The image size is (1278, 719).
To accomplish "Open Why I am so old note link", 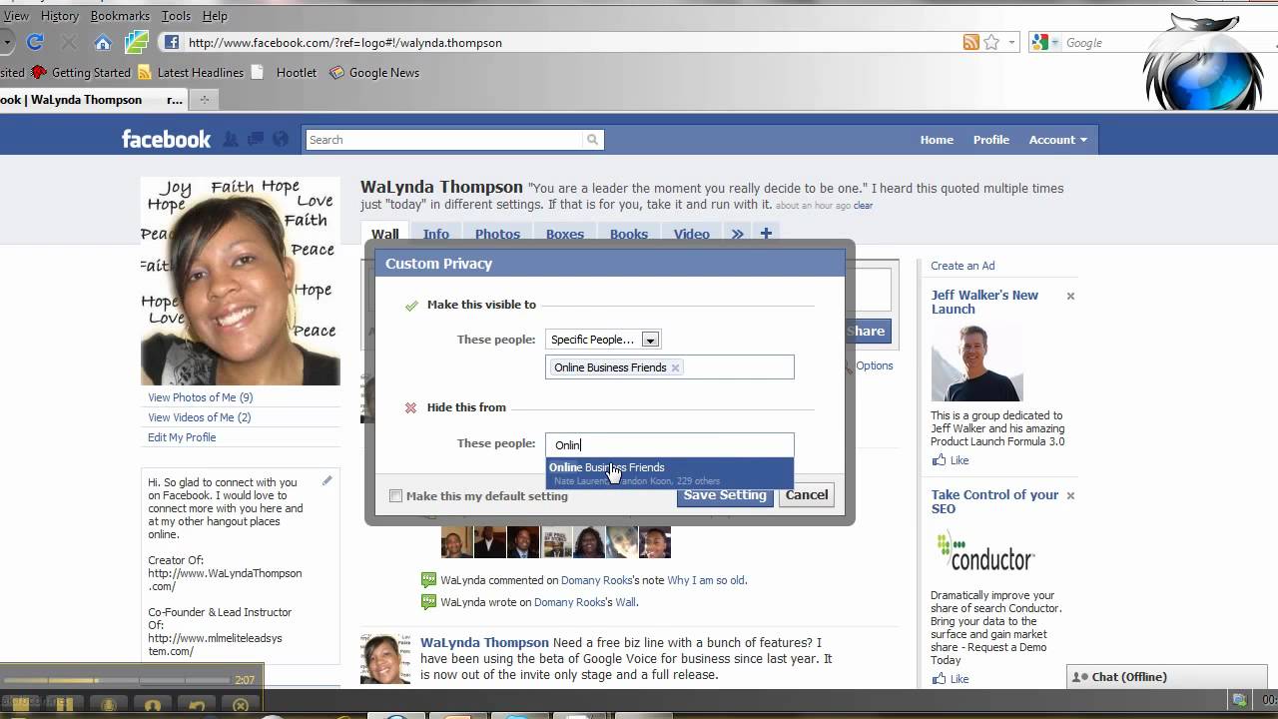I will point(706,580).
